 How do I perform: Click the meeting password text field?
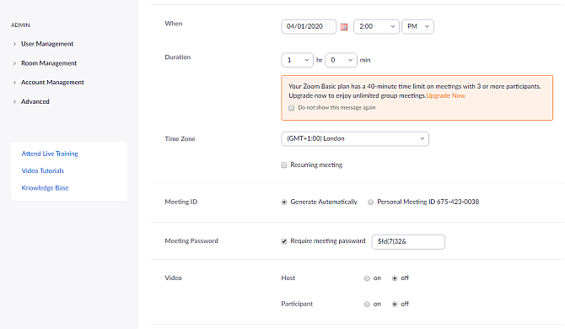click(x=408, y=242)
